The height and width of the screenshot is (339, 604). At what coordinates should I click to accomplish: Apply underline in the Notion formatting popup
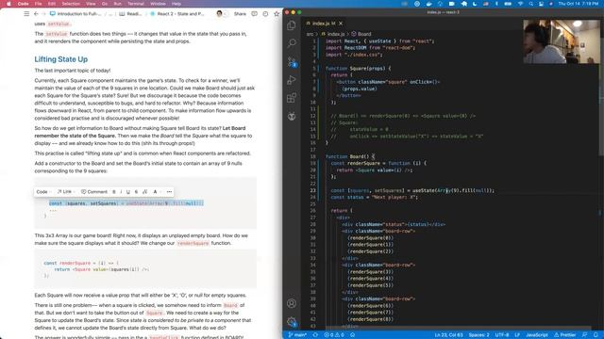tap(128, 192)
